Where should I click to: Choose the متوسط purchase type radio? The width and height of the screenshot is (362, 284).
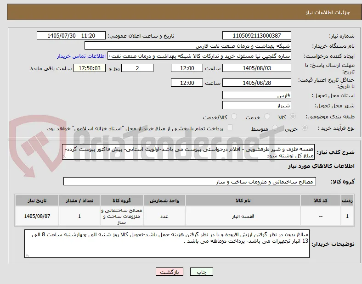275,128
